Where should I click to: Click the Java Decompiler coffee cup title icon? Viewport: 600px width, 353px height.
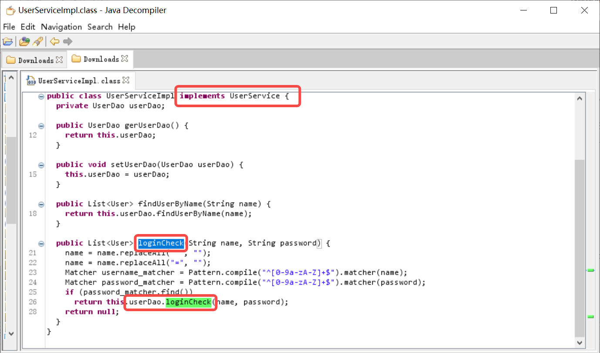[x=10, y=10]
